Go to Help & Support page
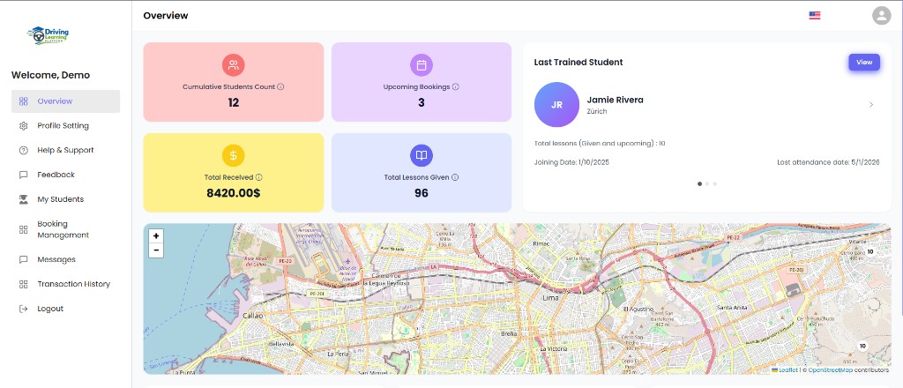 (x=65, y=150)
